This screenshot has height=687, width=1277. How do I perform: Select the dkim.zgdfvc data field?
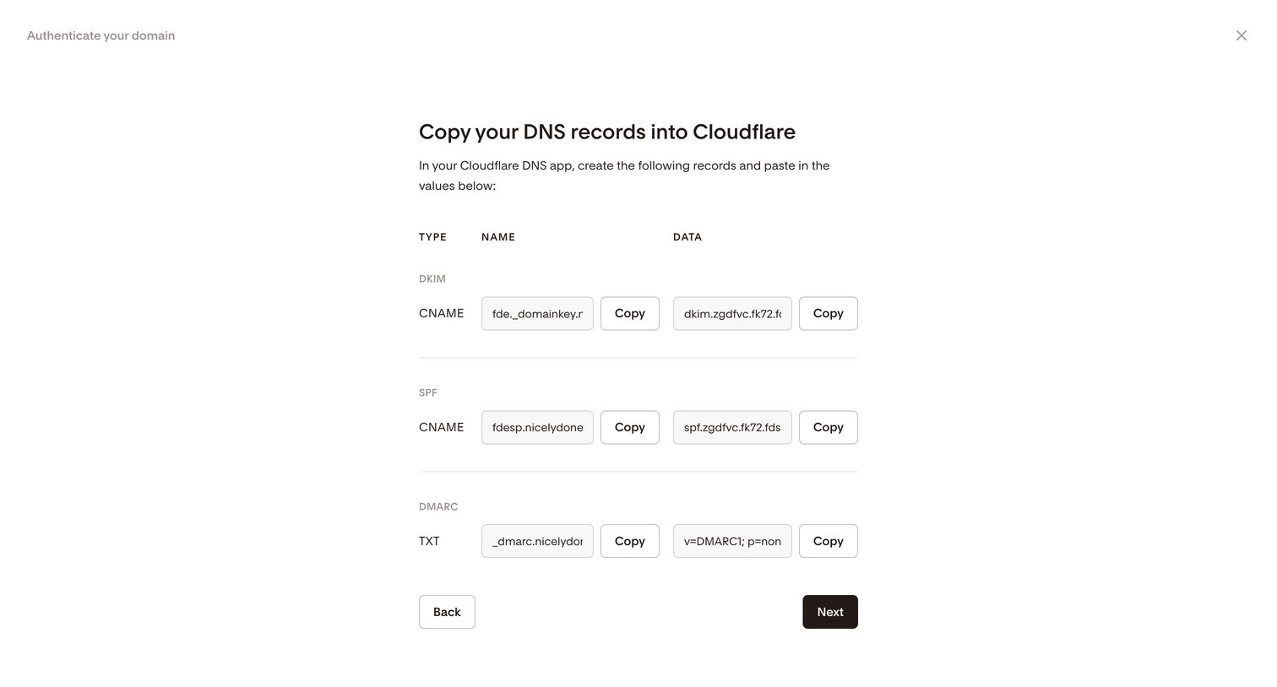pyautogui.click(x=732, y=313)
